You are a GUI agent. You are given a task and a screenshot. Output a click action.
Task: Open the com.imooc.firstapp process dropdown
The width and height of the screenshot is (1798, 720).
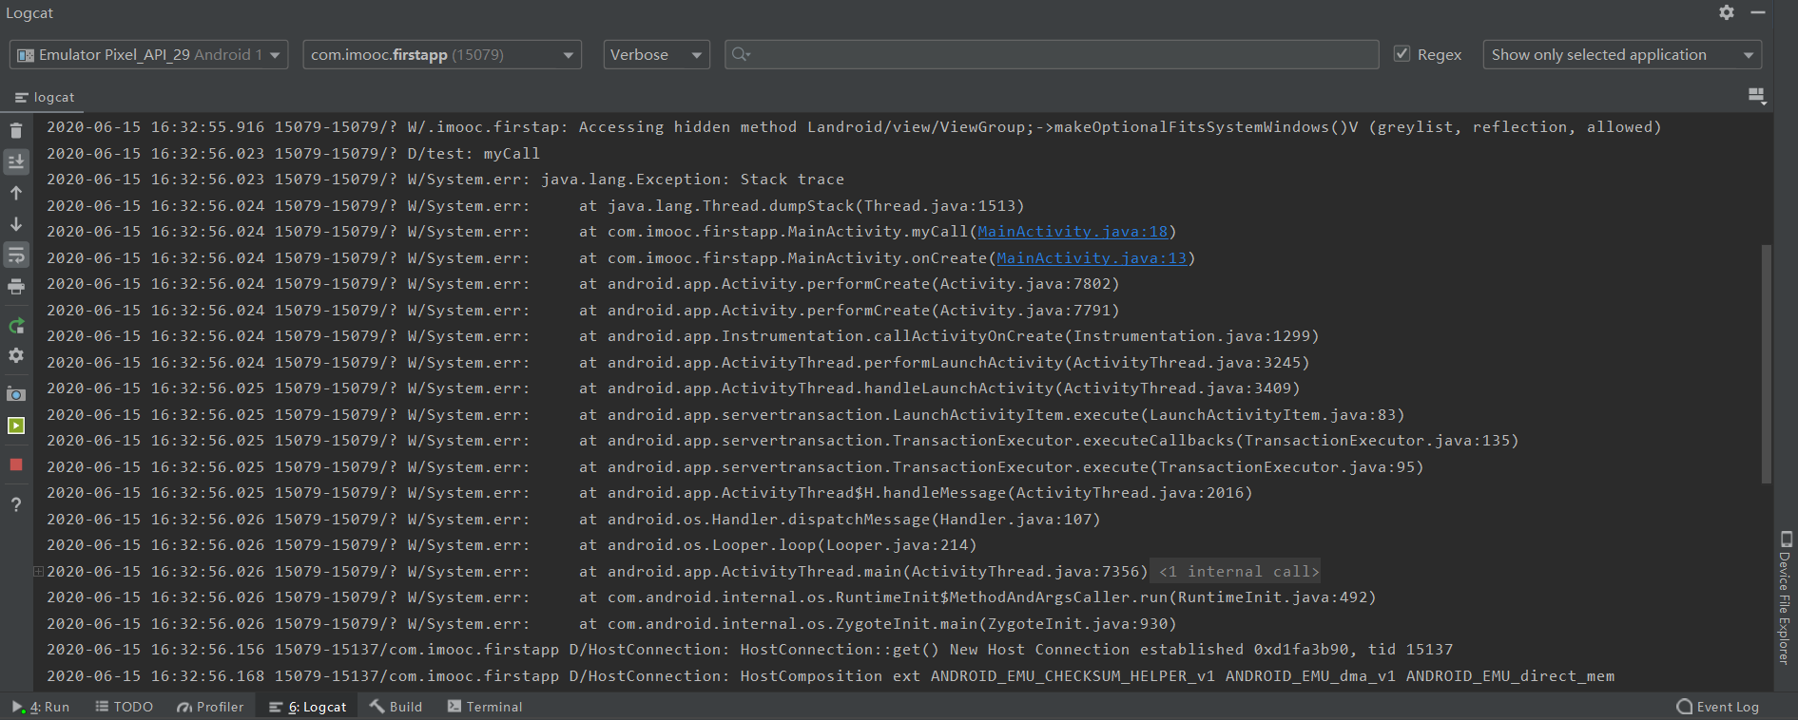pyautogui.click(x=442, y=54)
